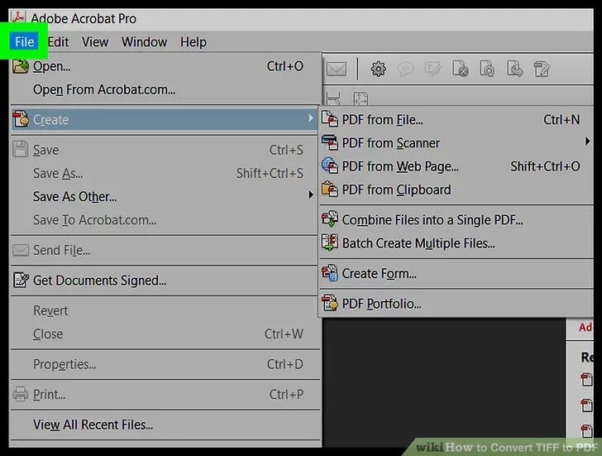Image resolution: width=602 pixels, height=456 pixels.
Task: Select PDF from File...
Action: (x=456, y=119)
